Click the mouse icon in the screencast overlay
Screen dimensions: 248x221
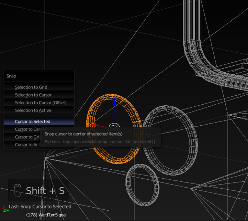coord(18,190)
